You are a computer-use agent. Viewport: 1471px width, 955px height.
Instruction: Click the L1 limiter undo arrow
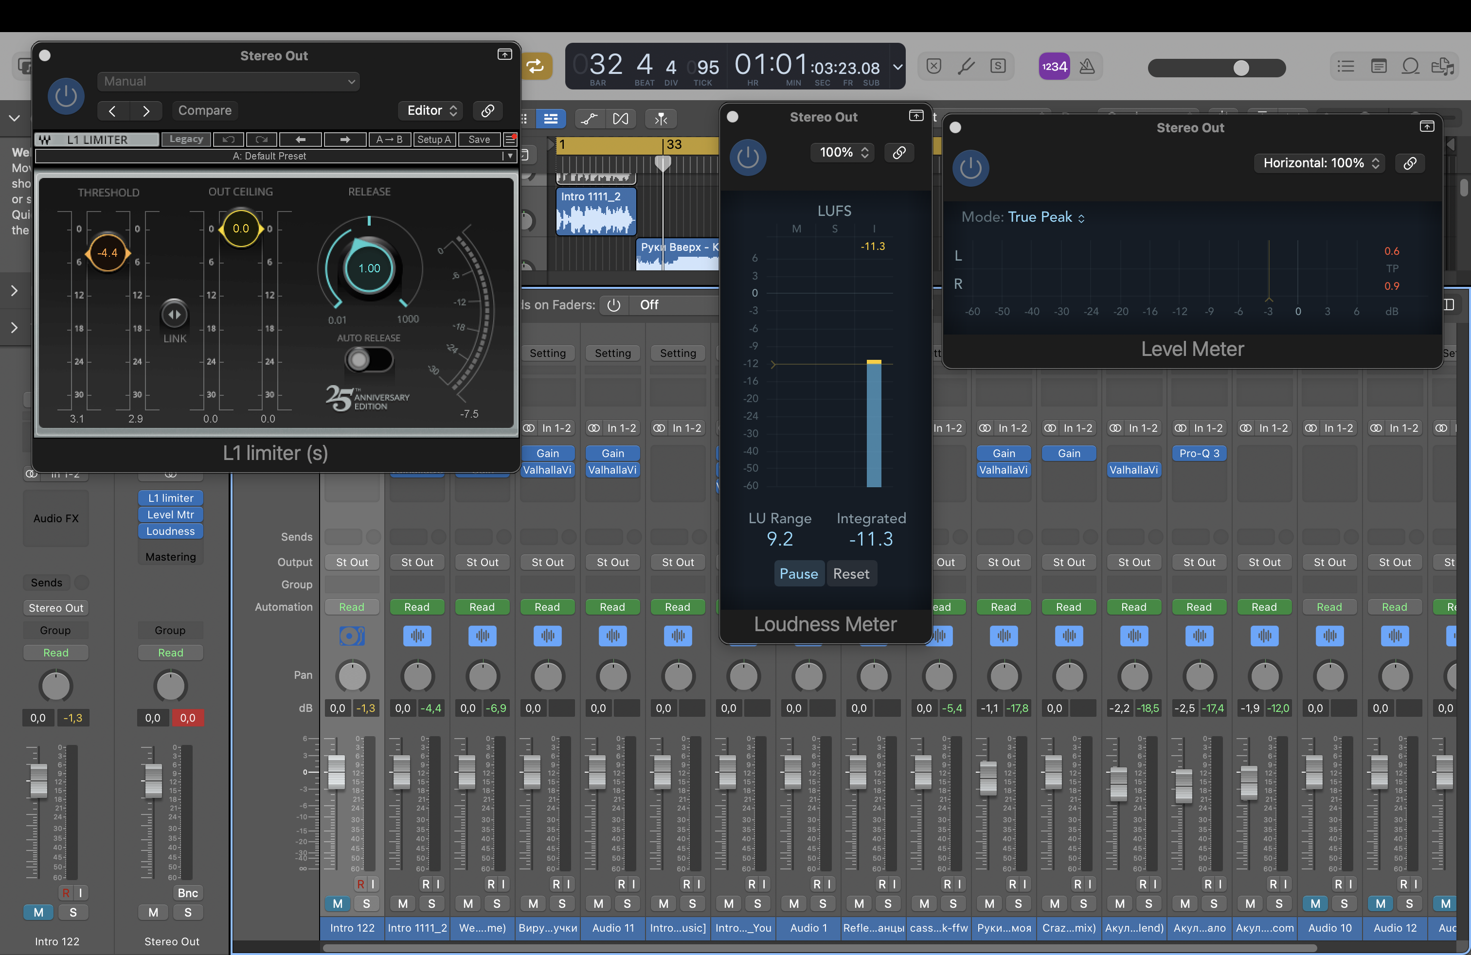coord(228,140)
